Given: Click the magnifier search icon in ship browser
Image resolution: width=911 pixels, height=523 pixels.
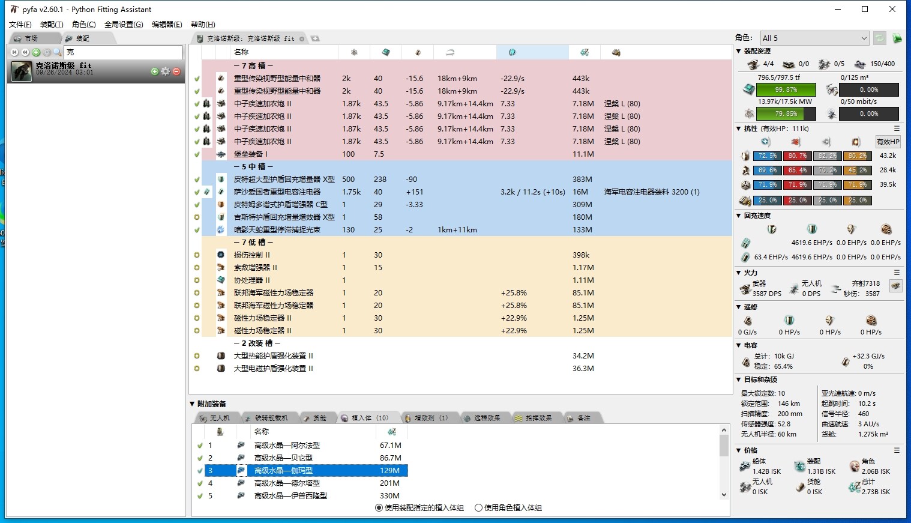Looking at the screenshot, I should click(x=58, y=52).
